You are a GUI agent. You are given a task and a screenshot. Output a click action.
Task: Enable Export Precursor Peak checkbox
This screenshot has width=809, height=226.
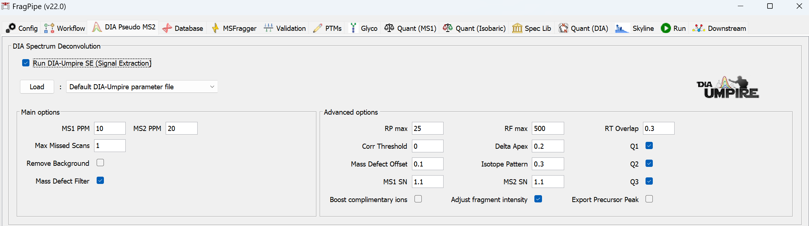click(649, 199)
